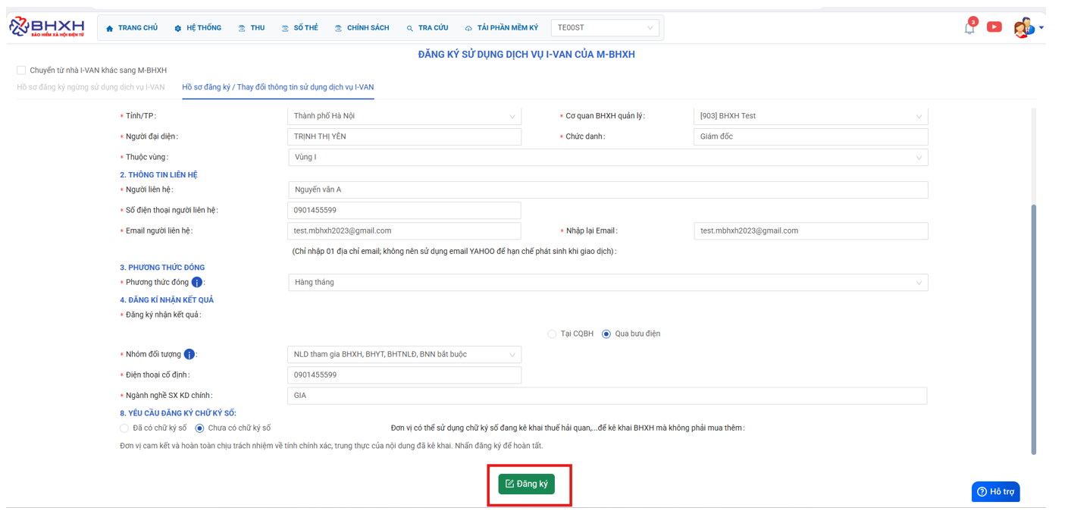
Task: Open Tải phần mềm ký link
Action: (x=501, y=28)
